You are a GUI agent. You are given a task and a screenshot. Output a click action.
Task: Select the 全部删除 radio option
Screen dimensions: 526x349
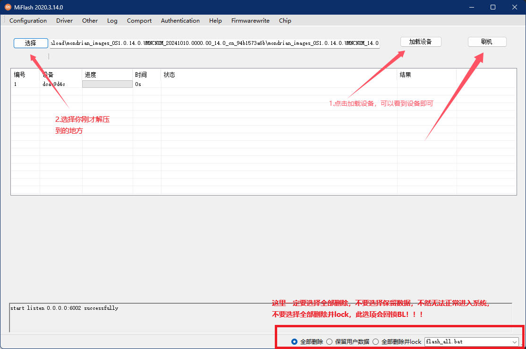[x=295, y=341]
